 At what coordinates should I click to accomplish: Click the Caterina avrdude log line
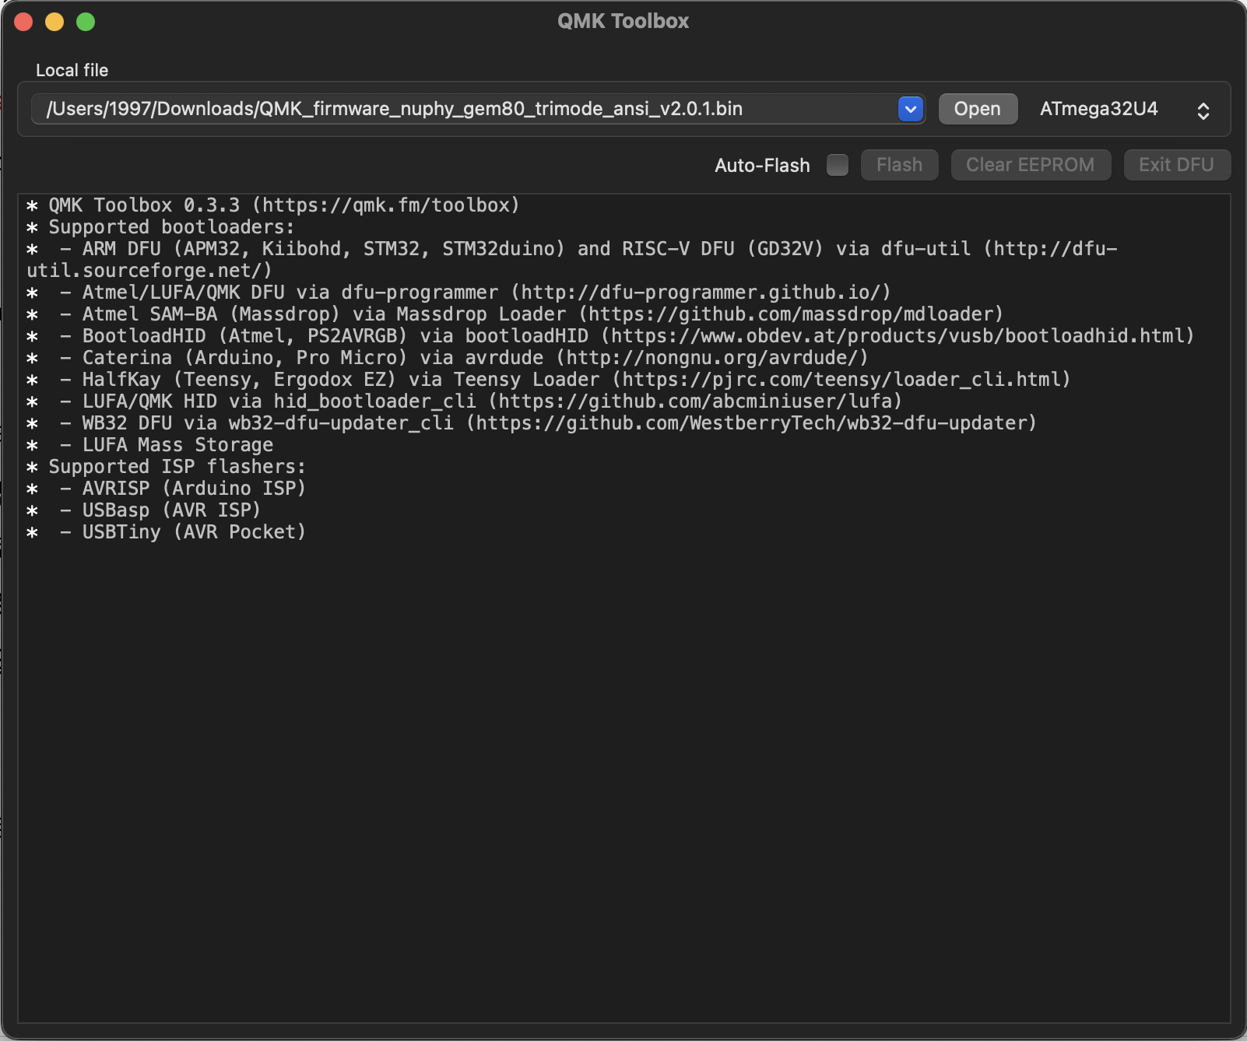448,358
